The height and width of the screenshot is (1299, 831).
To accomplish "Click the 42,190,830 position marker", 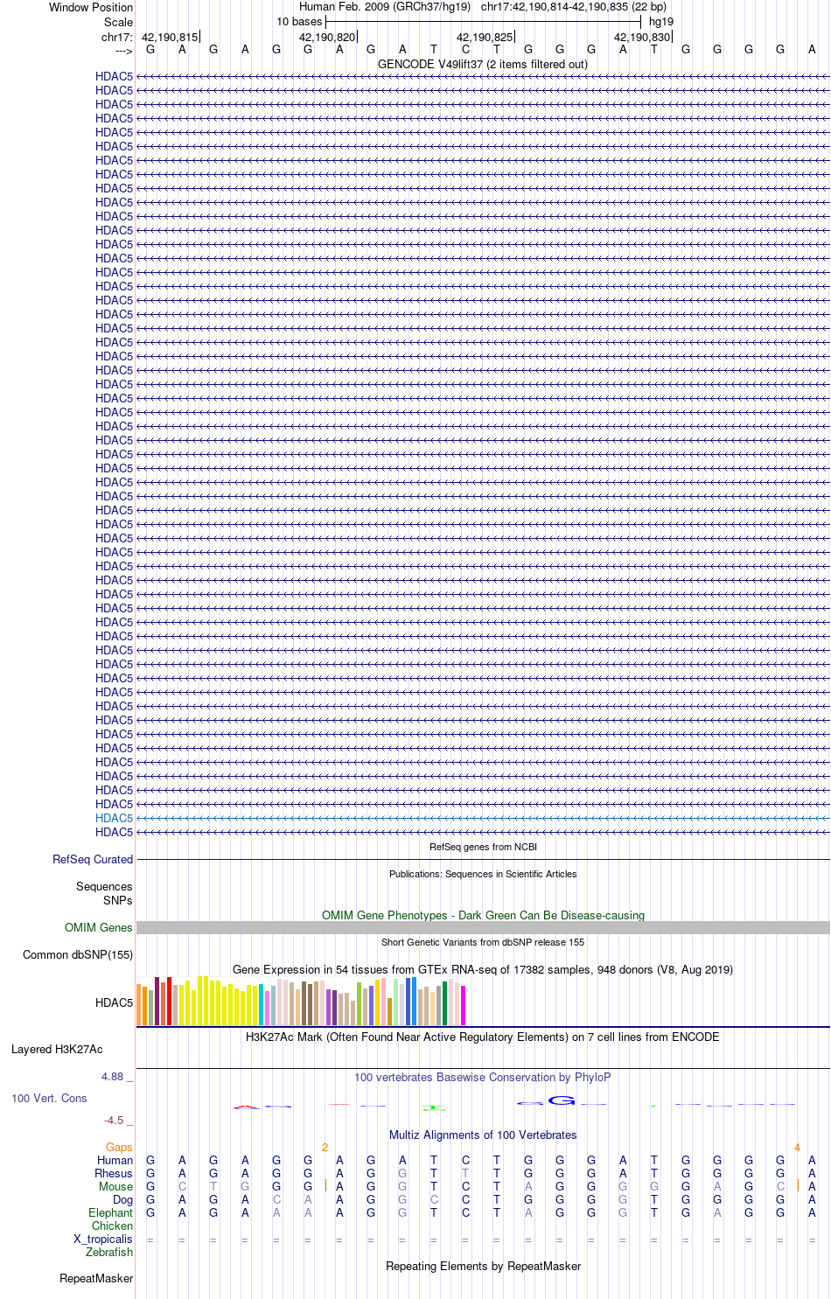I will 642,37.
